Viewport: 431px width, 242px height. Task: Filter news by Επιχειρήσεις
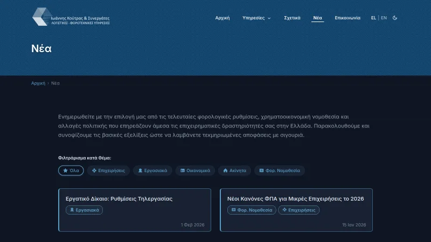(x=108, y=170)
